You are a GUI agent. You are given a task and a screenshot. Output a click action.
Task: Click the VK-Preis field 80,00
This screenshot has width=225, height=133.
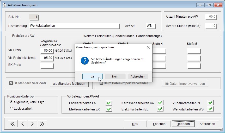(47, 51)
